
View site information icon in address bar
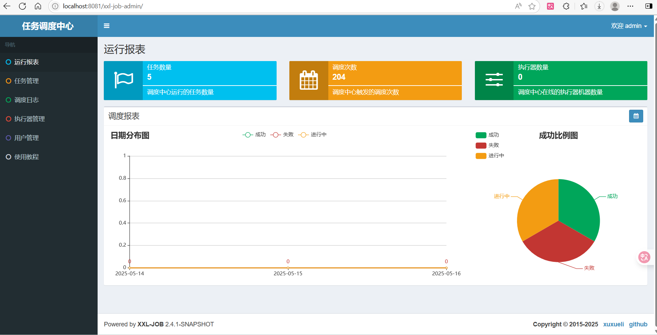(x=55, y=6)
